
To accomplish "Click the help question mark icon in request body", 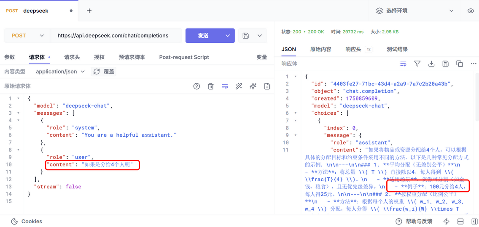I will pyautogui.click(x=197, y=86).
